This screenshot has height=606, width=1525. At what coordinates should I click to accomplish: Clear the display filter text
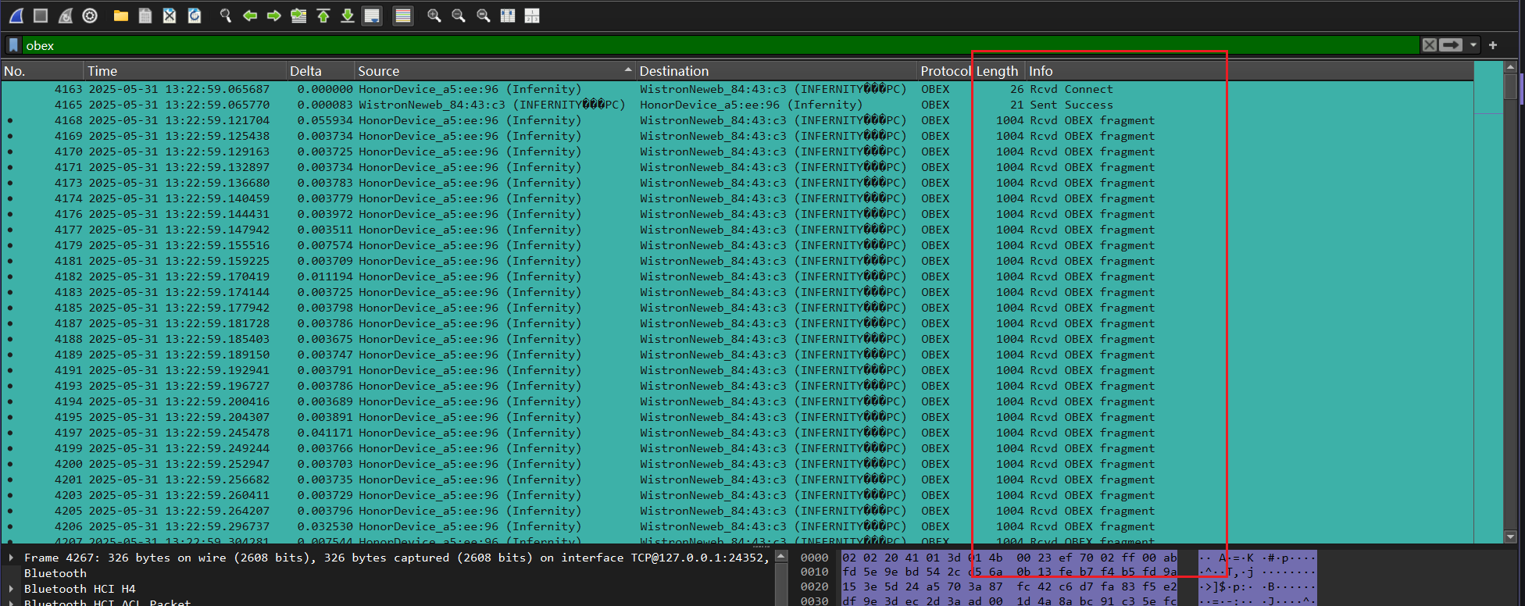click(x=1429, y=45)
